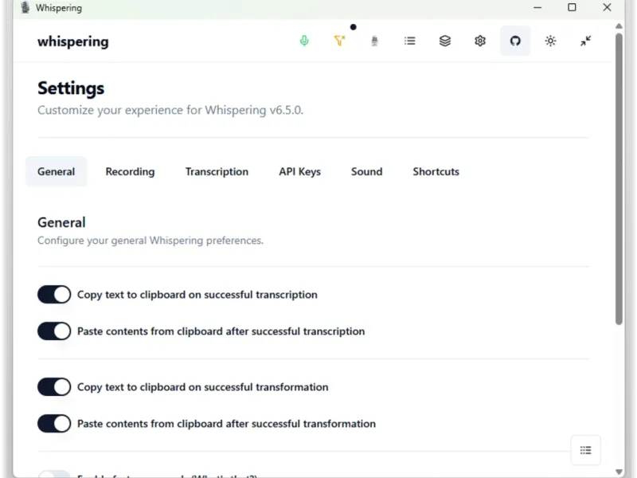The height and width of the screenshot is (478, 637).
Task: Open the orange filter transformation icon
Action: 339,41
